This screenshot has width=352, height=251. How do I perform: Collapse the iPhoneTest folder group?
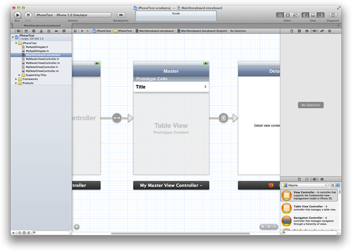pyautogui.click(x=16, y=43)
